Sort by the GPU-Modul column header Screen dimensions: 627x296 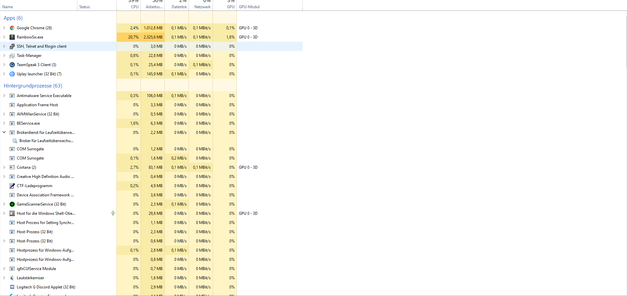click(269, 6)
